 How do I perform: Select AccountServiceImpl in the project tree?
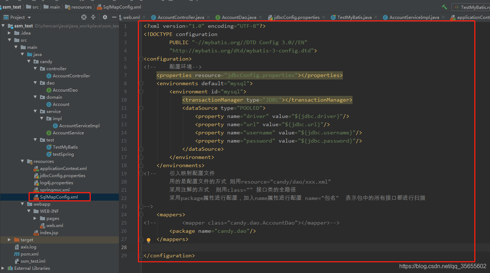click(79, 126)
